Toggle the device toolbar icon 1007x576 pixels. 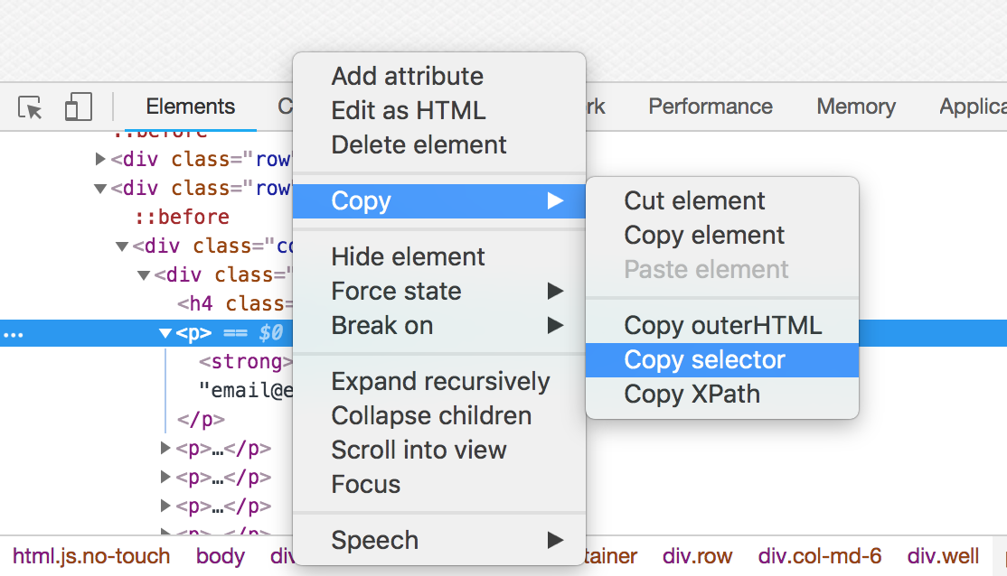79,107
